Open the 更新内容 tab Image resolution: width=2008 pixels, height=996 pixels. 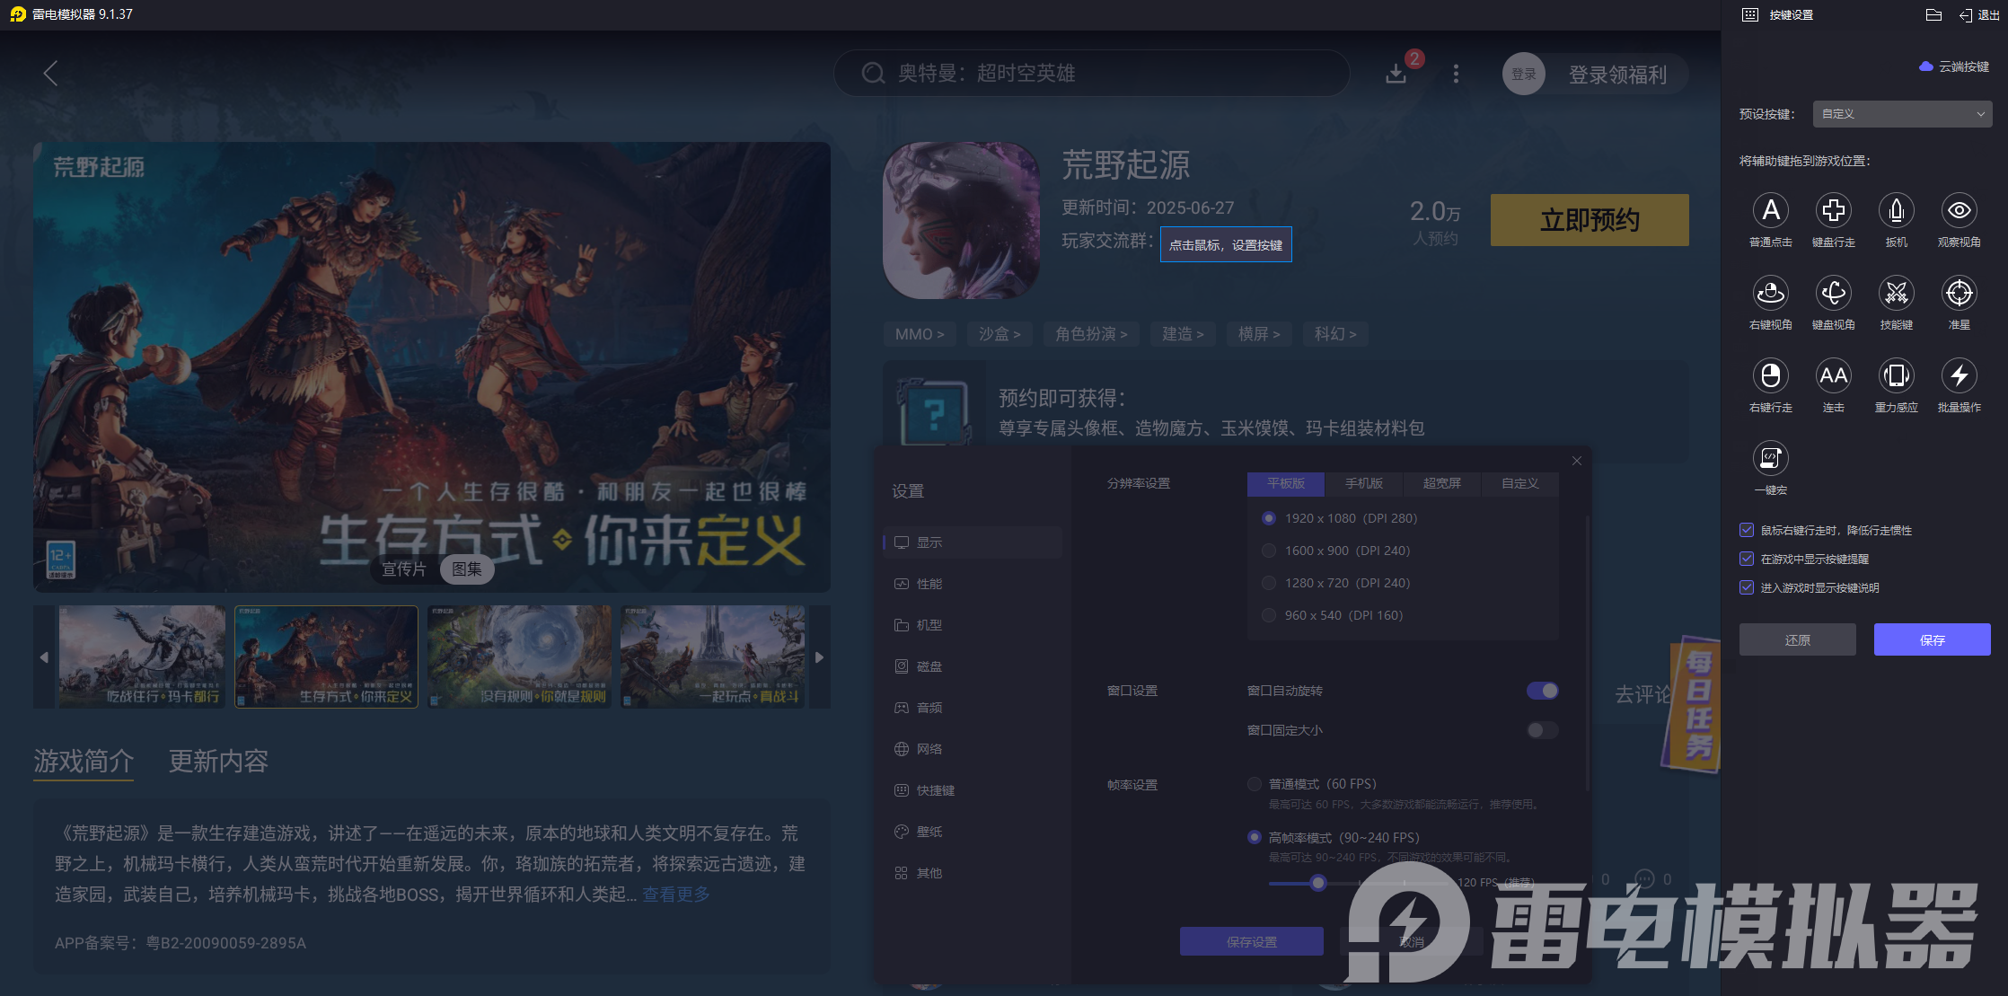(217, 761)
